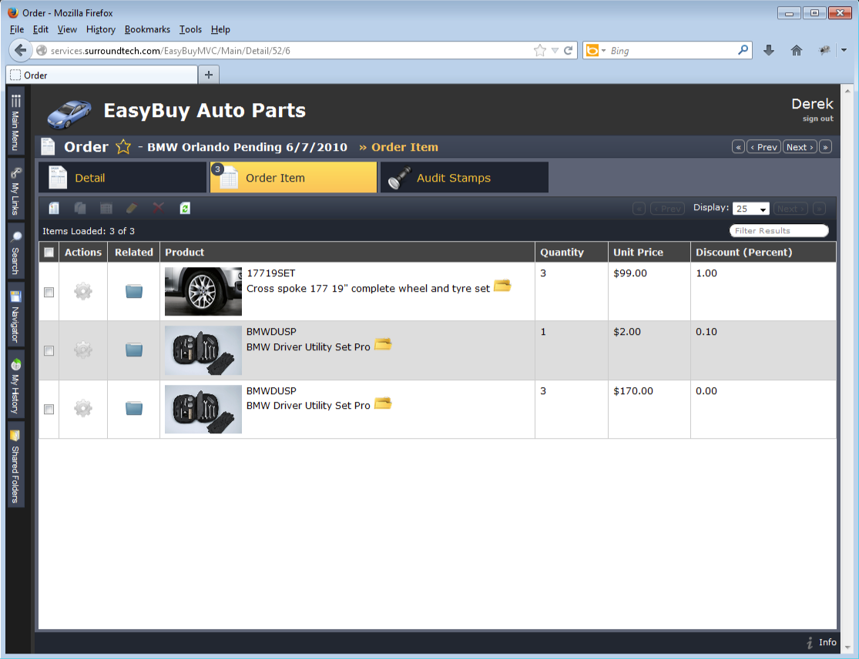
Task: Click the edit pencil toolbar icon
Action: (x=132, y=208)
